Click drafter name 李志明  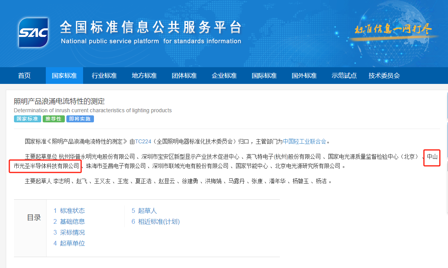[61, 181]
